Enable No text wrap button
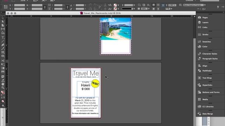 pos(154,5)
